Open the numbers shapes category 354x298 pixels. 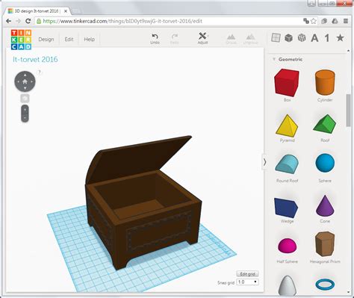tap(327, 38)
